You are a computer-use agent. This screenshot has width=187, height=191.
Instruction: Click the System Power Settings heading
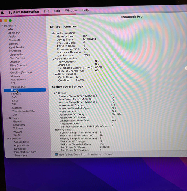tap(68, 86)
